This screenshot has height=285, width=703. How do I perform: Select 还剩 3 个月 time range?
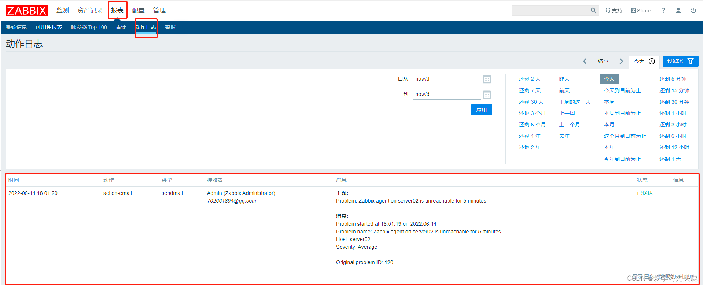pos(532,113)
